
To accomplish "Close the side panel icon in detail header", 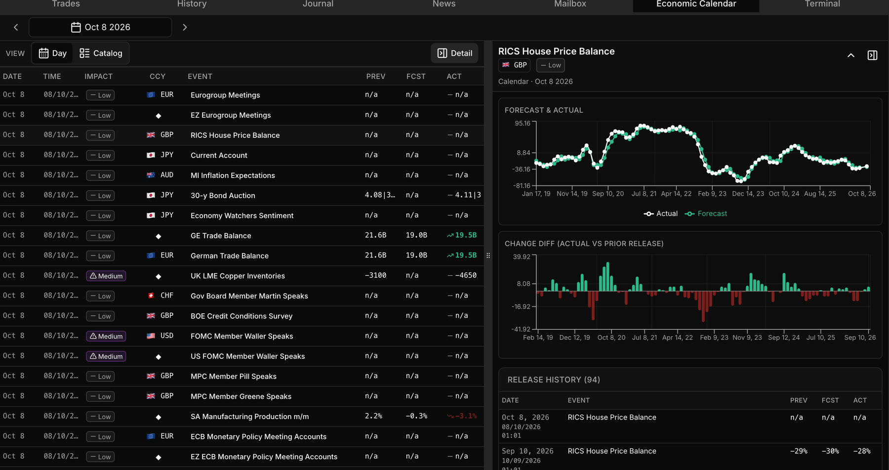I will 873,55.
